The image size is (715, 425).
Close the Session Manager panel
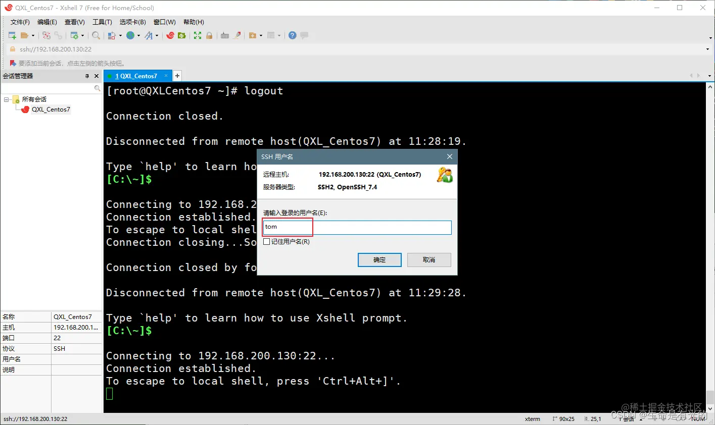pos(97,76)
